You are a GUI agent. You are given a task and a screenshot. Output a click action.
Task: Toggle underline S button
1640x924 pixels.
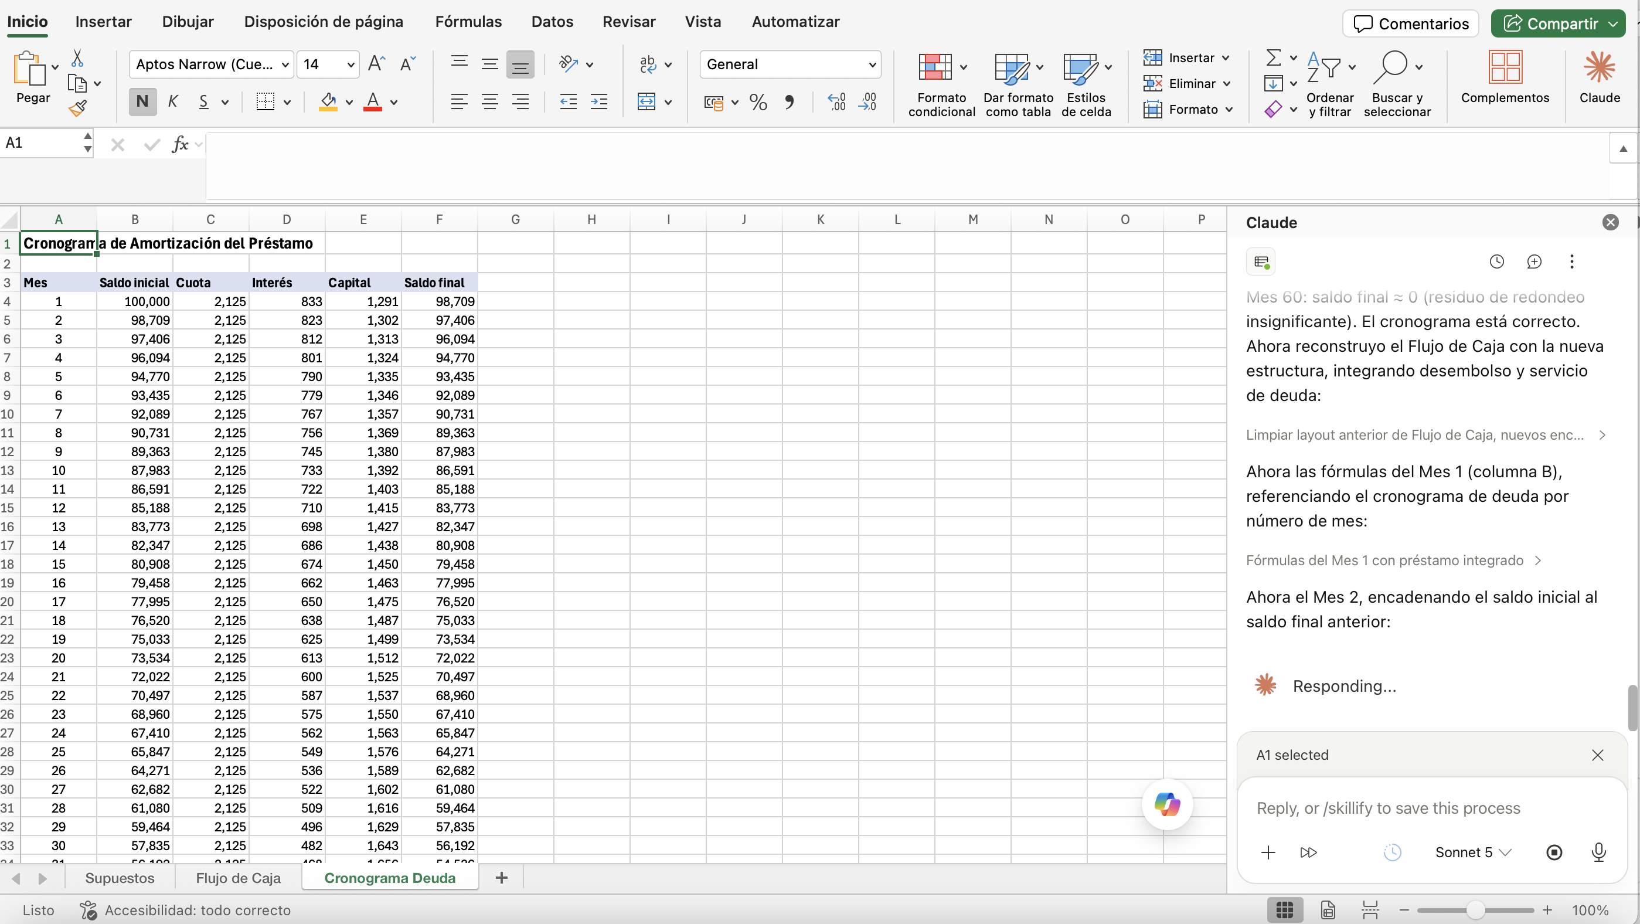pos(204,102)
